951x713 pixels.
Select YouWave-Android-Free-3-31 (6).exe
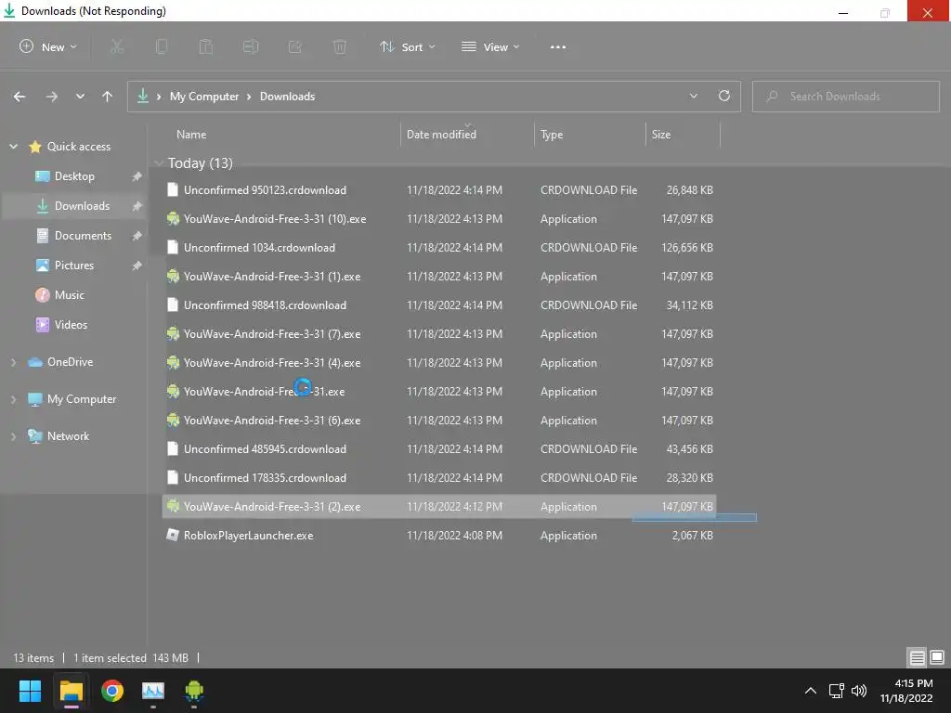click(439, 421)
